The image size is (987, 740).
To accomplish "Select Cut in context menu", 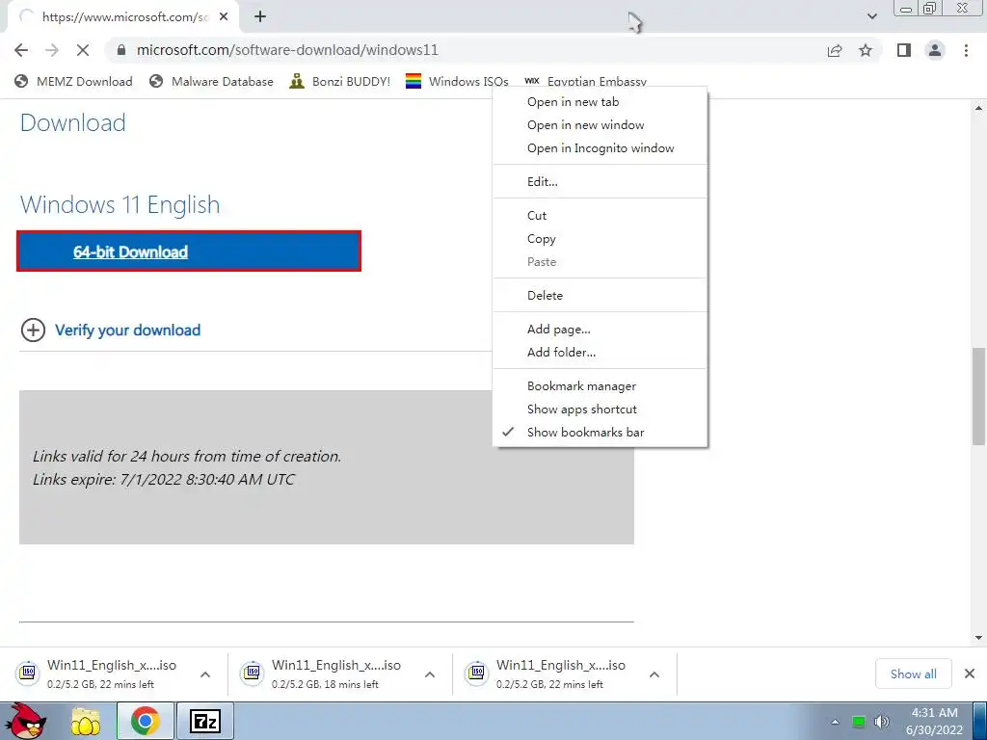I will [x=600, y=216].
